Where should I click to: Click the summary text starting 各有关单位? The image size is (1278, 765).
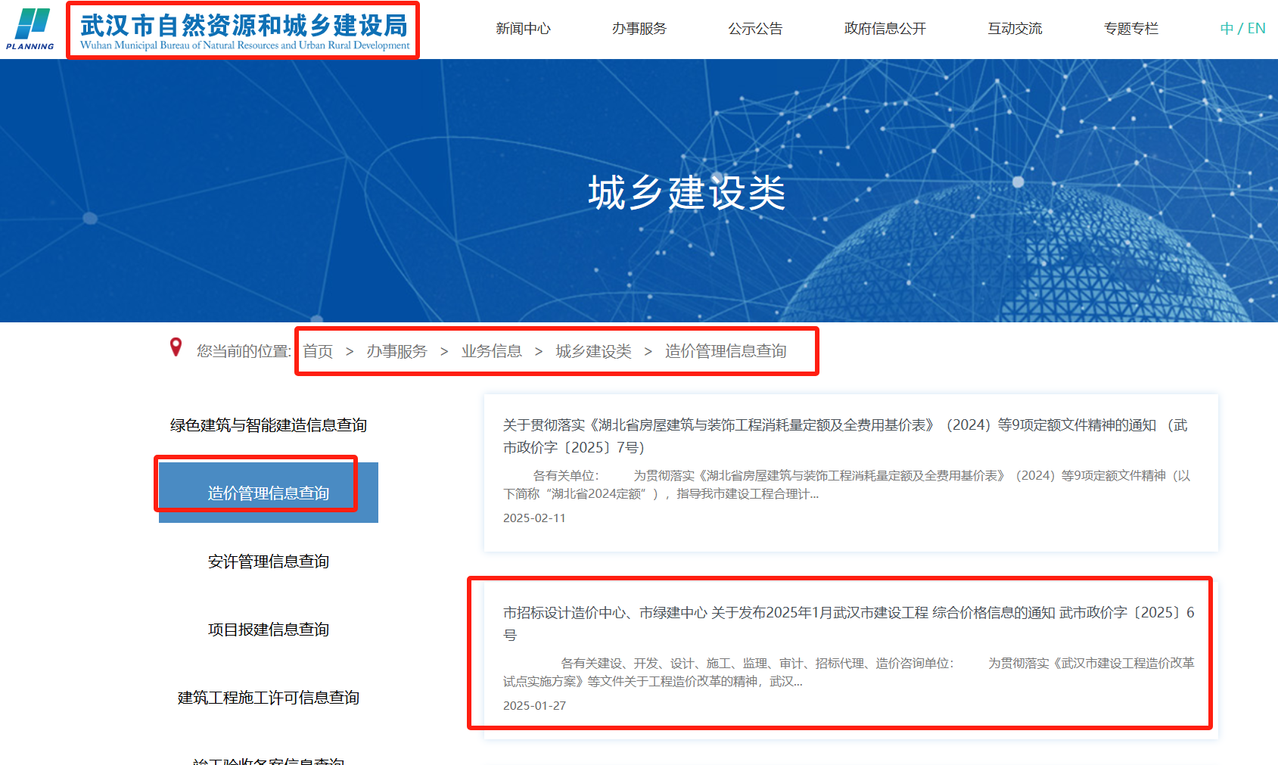(x=847, y=484)
